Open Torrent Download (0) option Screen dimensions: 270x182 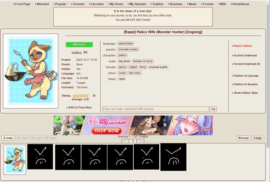point(247,64)
